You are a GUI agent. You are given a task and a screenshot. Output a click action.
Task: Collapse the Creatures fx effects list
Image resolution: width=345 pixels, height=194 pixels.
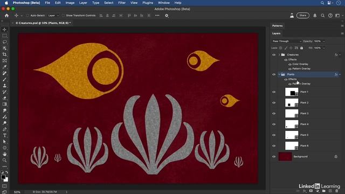click(340, 55)
